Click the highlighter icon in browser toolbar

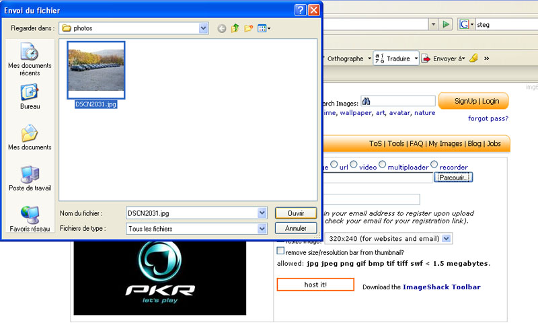click(474, 58)
